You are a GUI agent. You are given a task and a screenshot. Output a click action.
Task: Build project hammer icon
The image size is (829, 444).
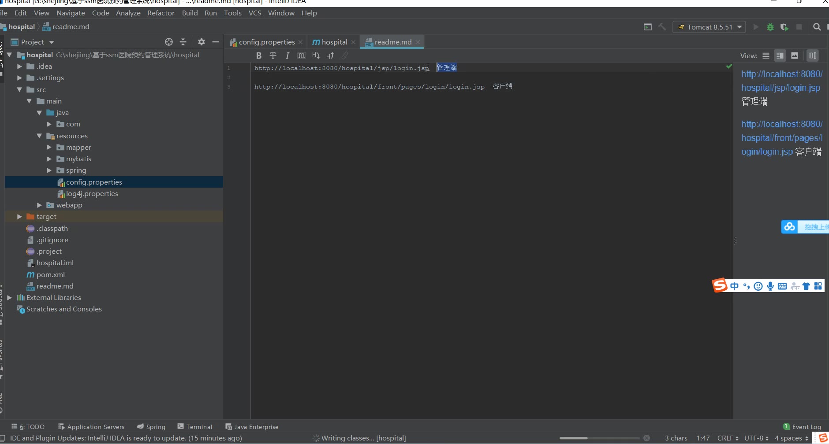662,27
